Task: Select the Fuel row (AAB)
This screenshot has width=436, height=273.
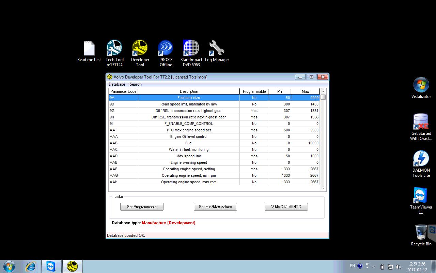Action: (214, 143)
